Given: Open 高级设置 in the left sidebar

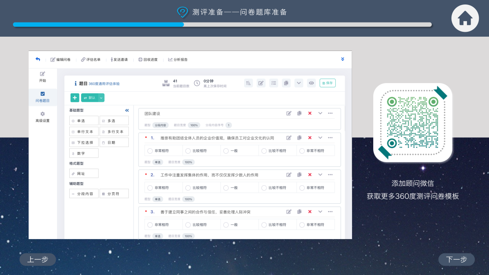Looking at the screenshot, I should [42, 117].
